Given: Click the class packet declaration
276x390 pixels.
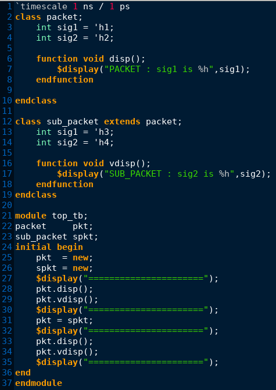Looking at the screenshot, I should [49, 17].
